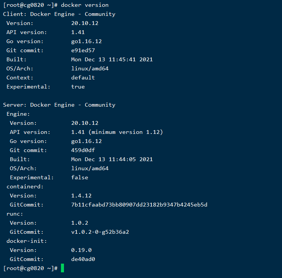Click the "containerd:" section label
This screenshot has height=278, width=282.
25,186
